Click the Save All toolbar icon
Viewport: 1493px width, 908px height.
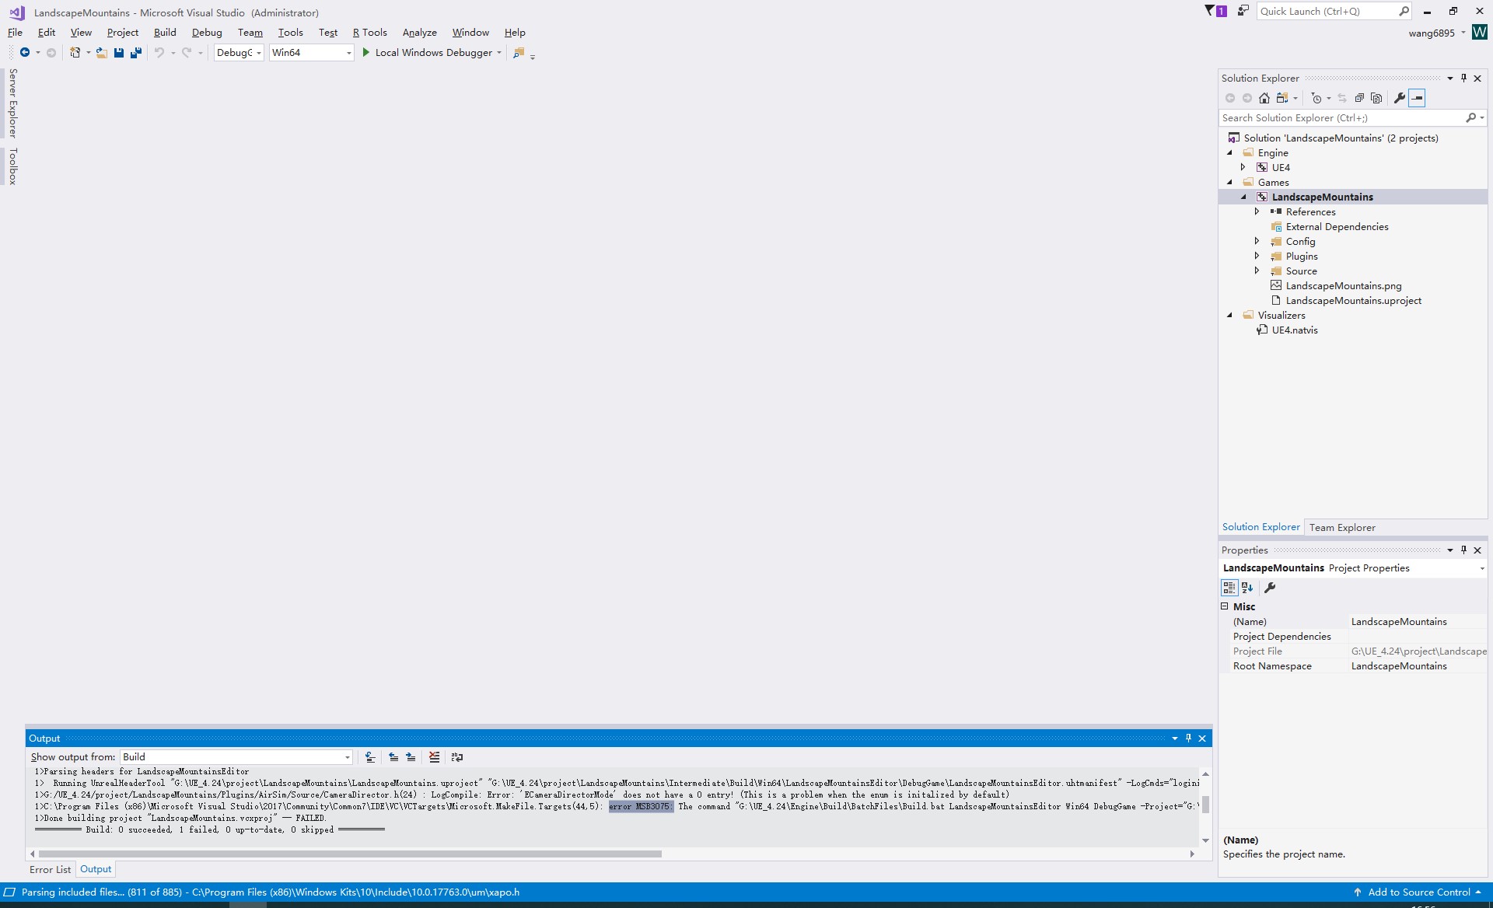tap(136, 52)
